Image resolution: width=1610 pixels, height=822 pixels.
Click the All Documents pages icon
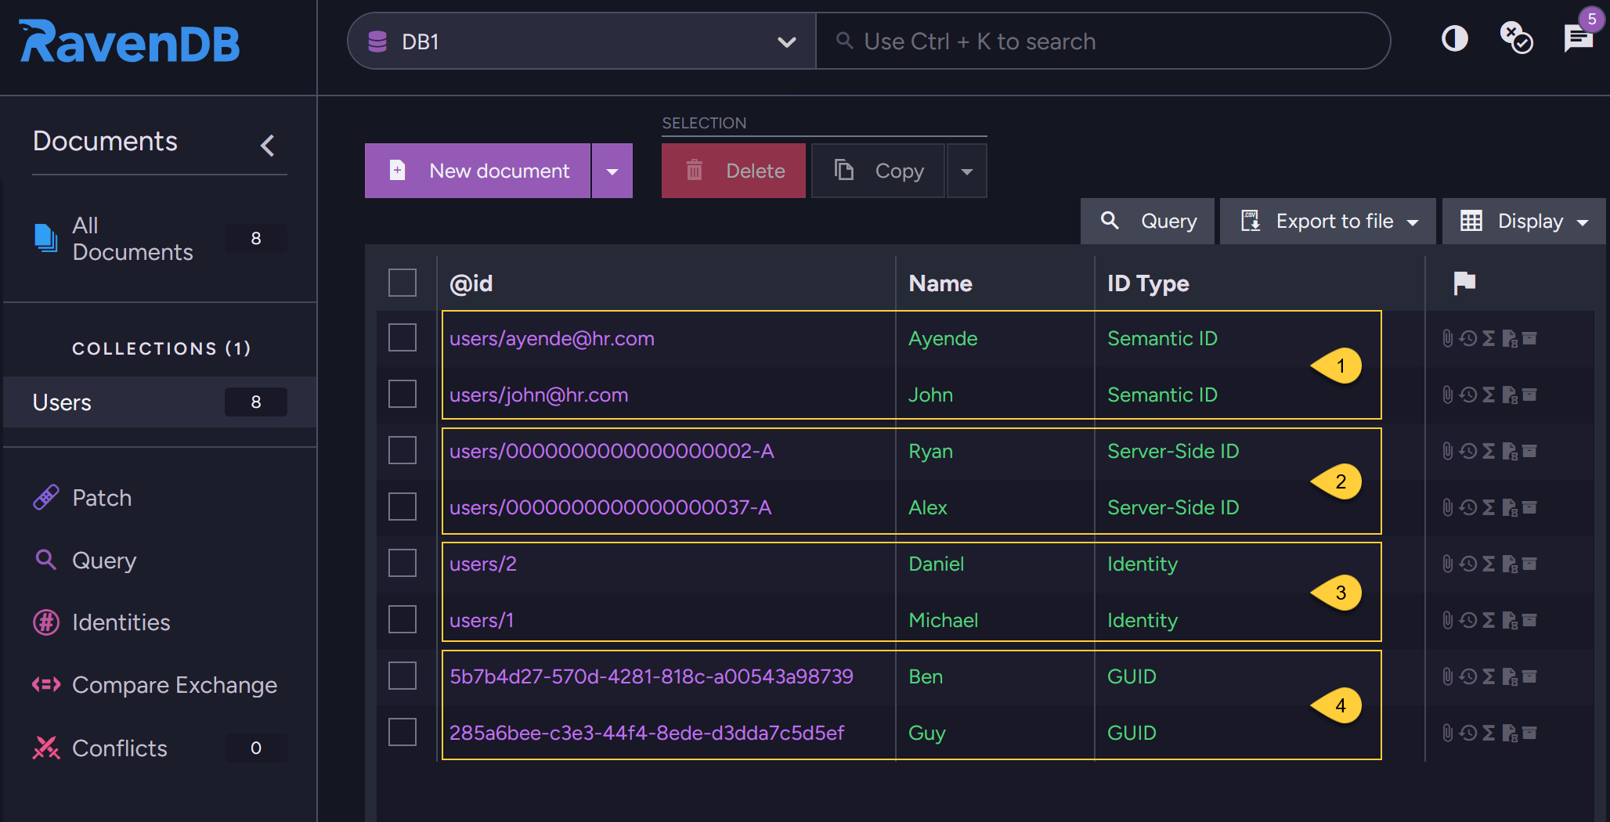[45, 238]
